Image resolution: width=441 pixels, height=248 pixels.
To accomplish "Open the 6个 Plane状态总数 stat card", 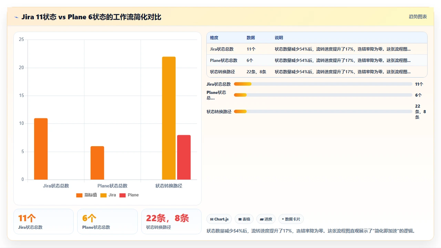I will pyautogui.click(x=107, y=222).
